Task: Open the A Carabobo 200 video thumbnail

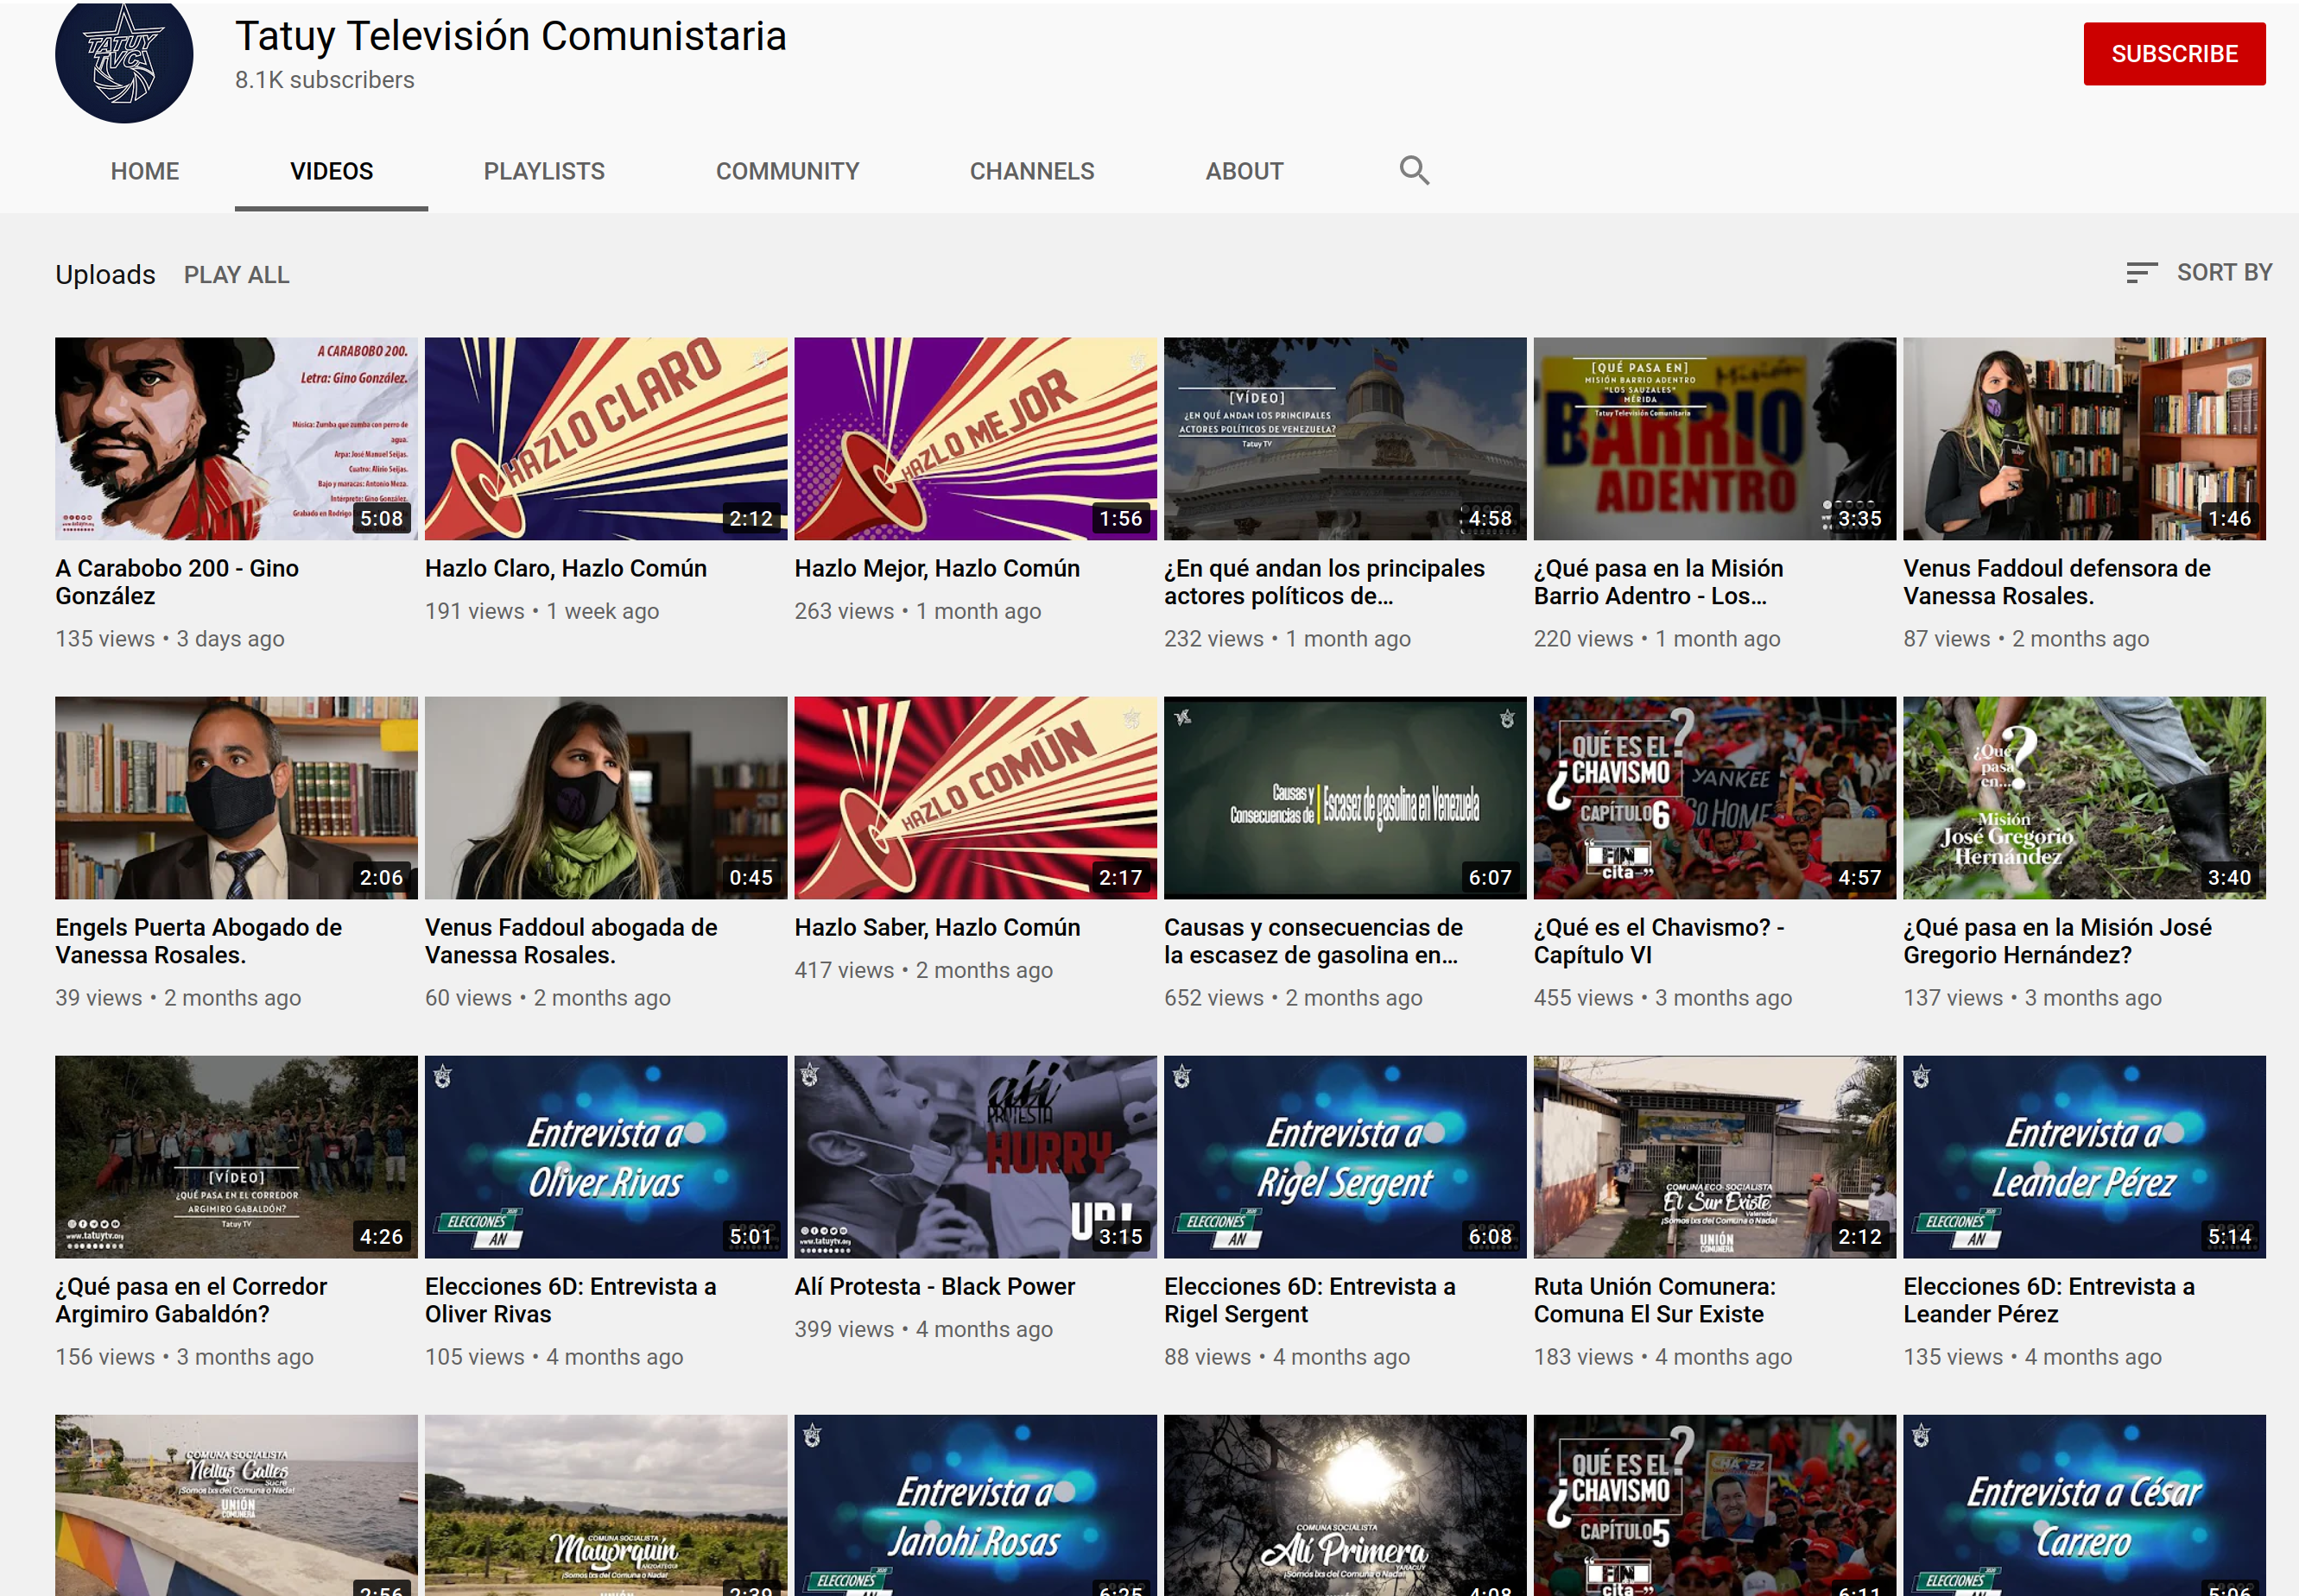Action: tap(236, 439)
